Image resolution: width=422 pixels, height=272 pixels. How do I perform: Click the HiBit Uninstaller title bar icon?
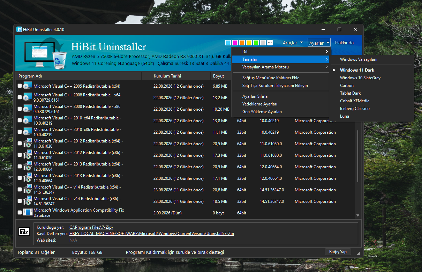[x=19, y=30]
